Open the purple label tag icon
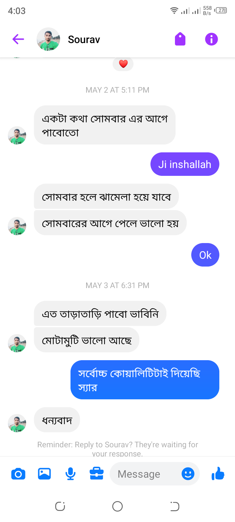The width and height of the screenshot is (235, 522). [180, 39]
